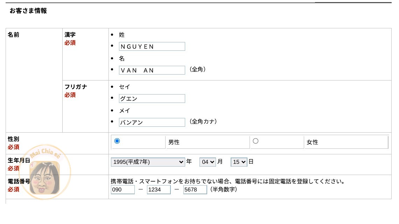399x224 pixels.
Task: Click the メイ bullet label
Action: click(125, 111)
